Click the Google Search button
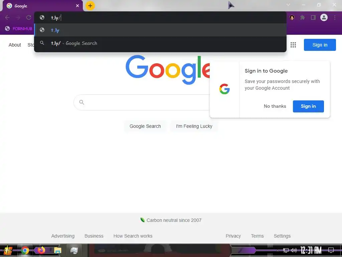The image size is (342, 257). click(x=145, y=126)
